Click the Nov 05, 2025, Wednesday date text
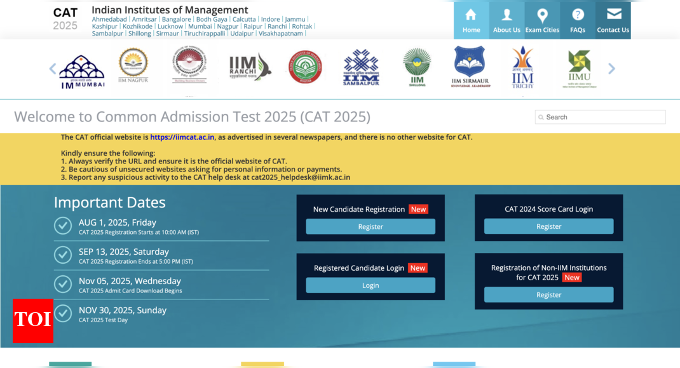 130,281
